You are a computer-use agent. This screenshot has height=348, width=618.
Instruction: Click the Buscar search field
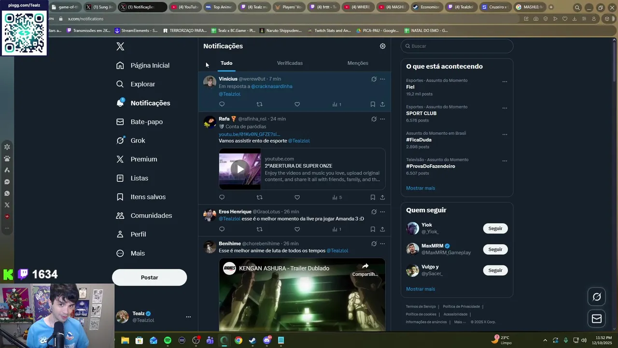[457, 46]
